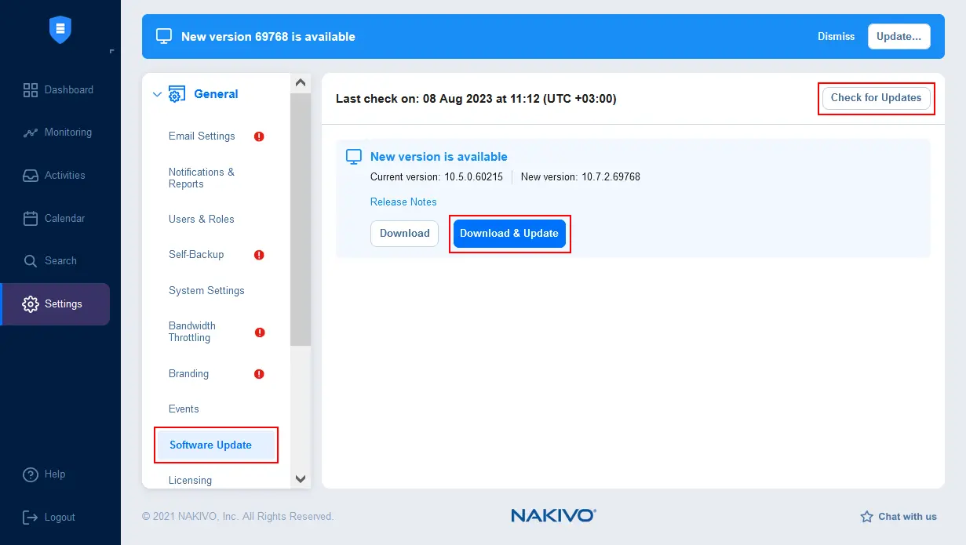Click the settings list scroll up arrow

[301, 82]
